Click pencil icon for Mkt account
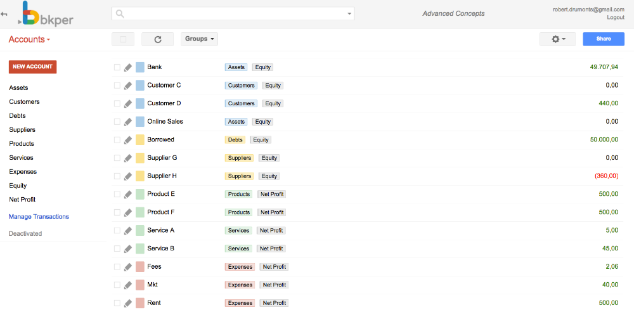 click(128, 285)
